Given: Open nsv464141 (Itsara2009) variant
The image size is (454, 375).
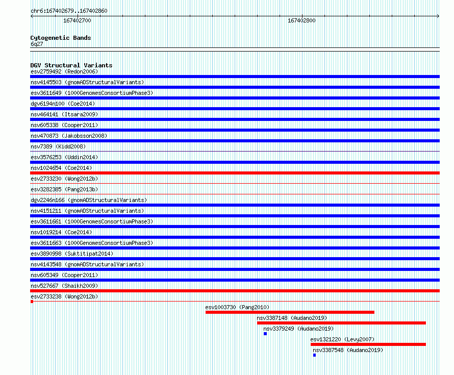Looking at the screenshot, I should [x=64, y=114].
